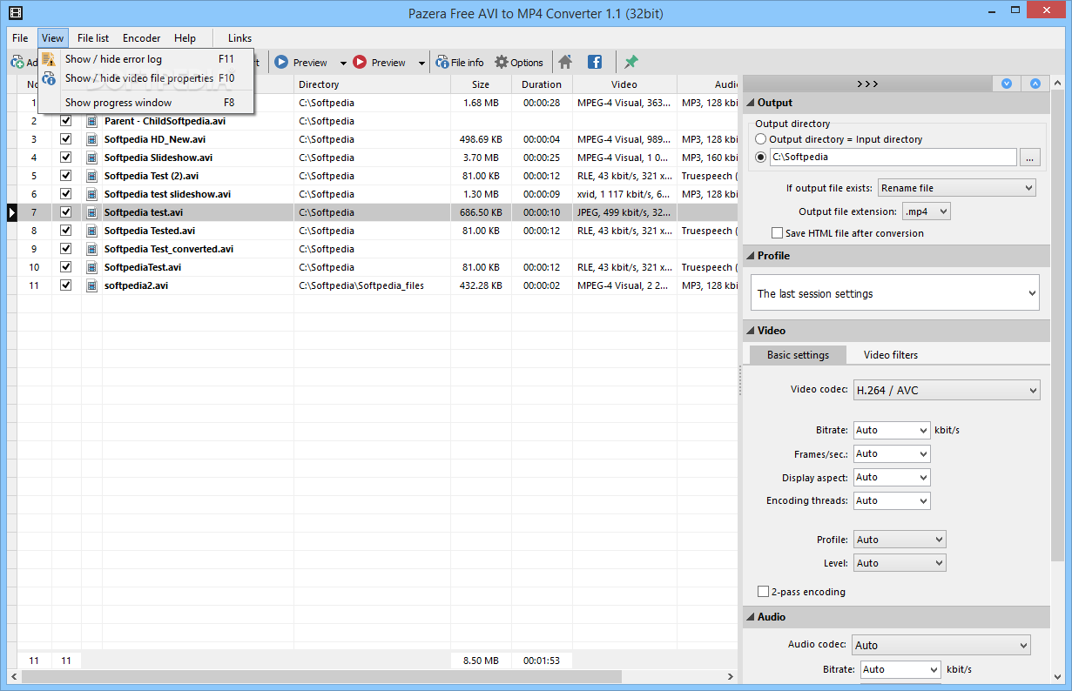The image size is (1072, 691).
Task: Uncheck Softpedia Slideshow.avi checkbox
Action: 65,158
